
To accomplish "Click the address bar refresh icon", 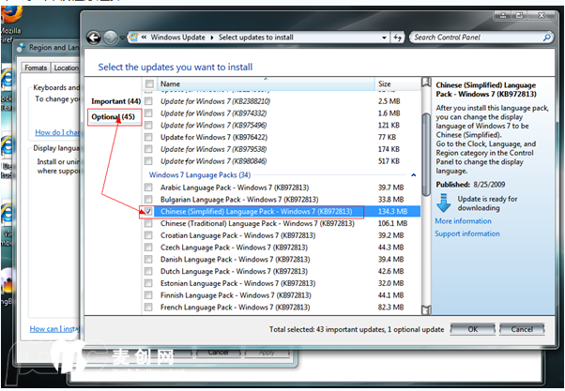I will click(398, 38).
